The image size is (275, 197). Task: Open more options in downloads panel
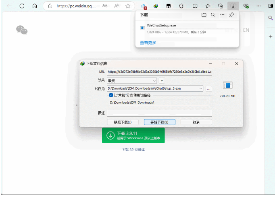click(222, 15)
